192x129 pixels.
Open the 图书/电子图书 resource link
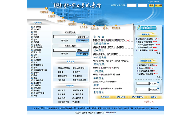coord(64,68)
